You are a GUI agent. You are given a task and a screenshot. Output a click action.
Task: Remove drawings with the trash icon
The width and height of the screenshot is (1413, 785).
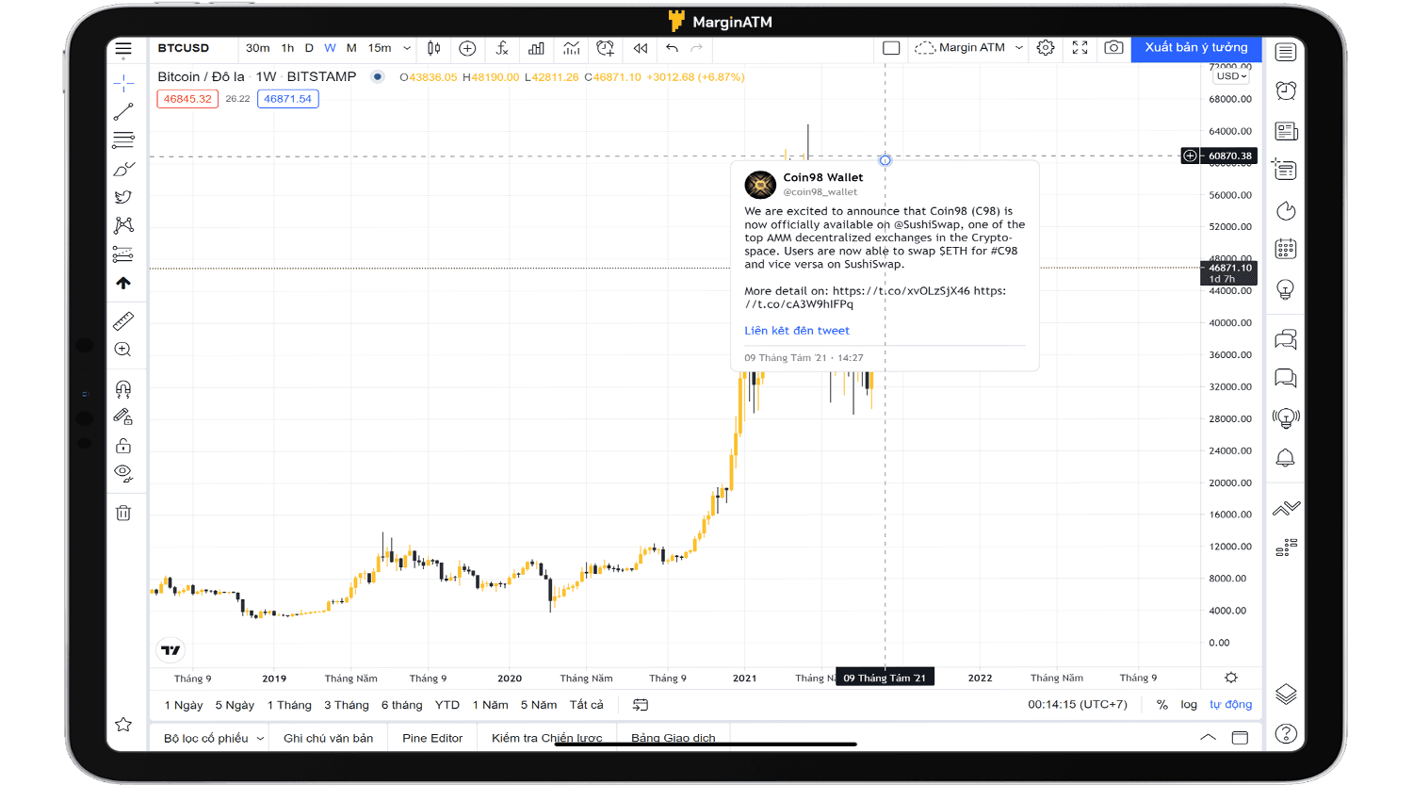123,513
